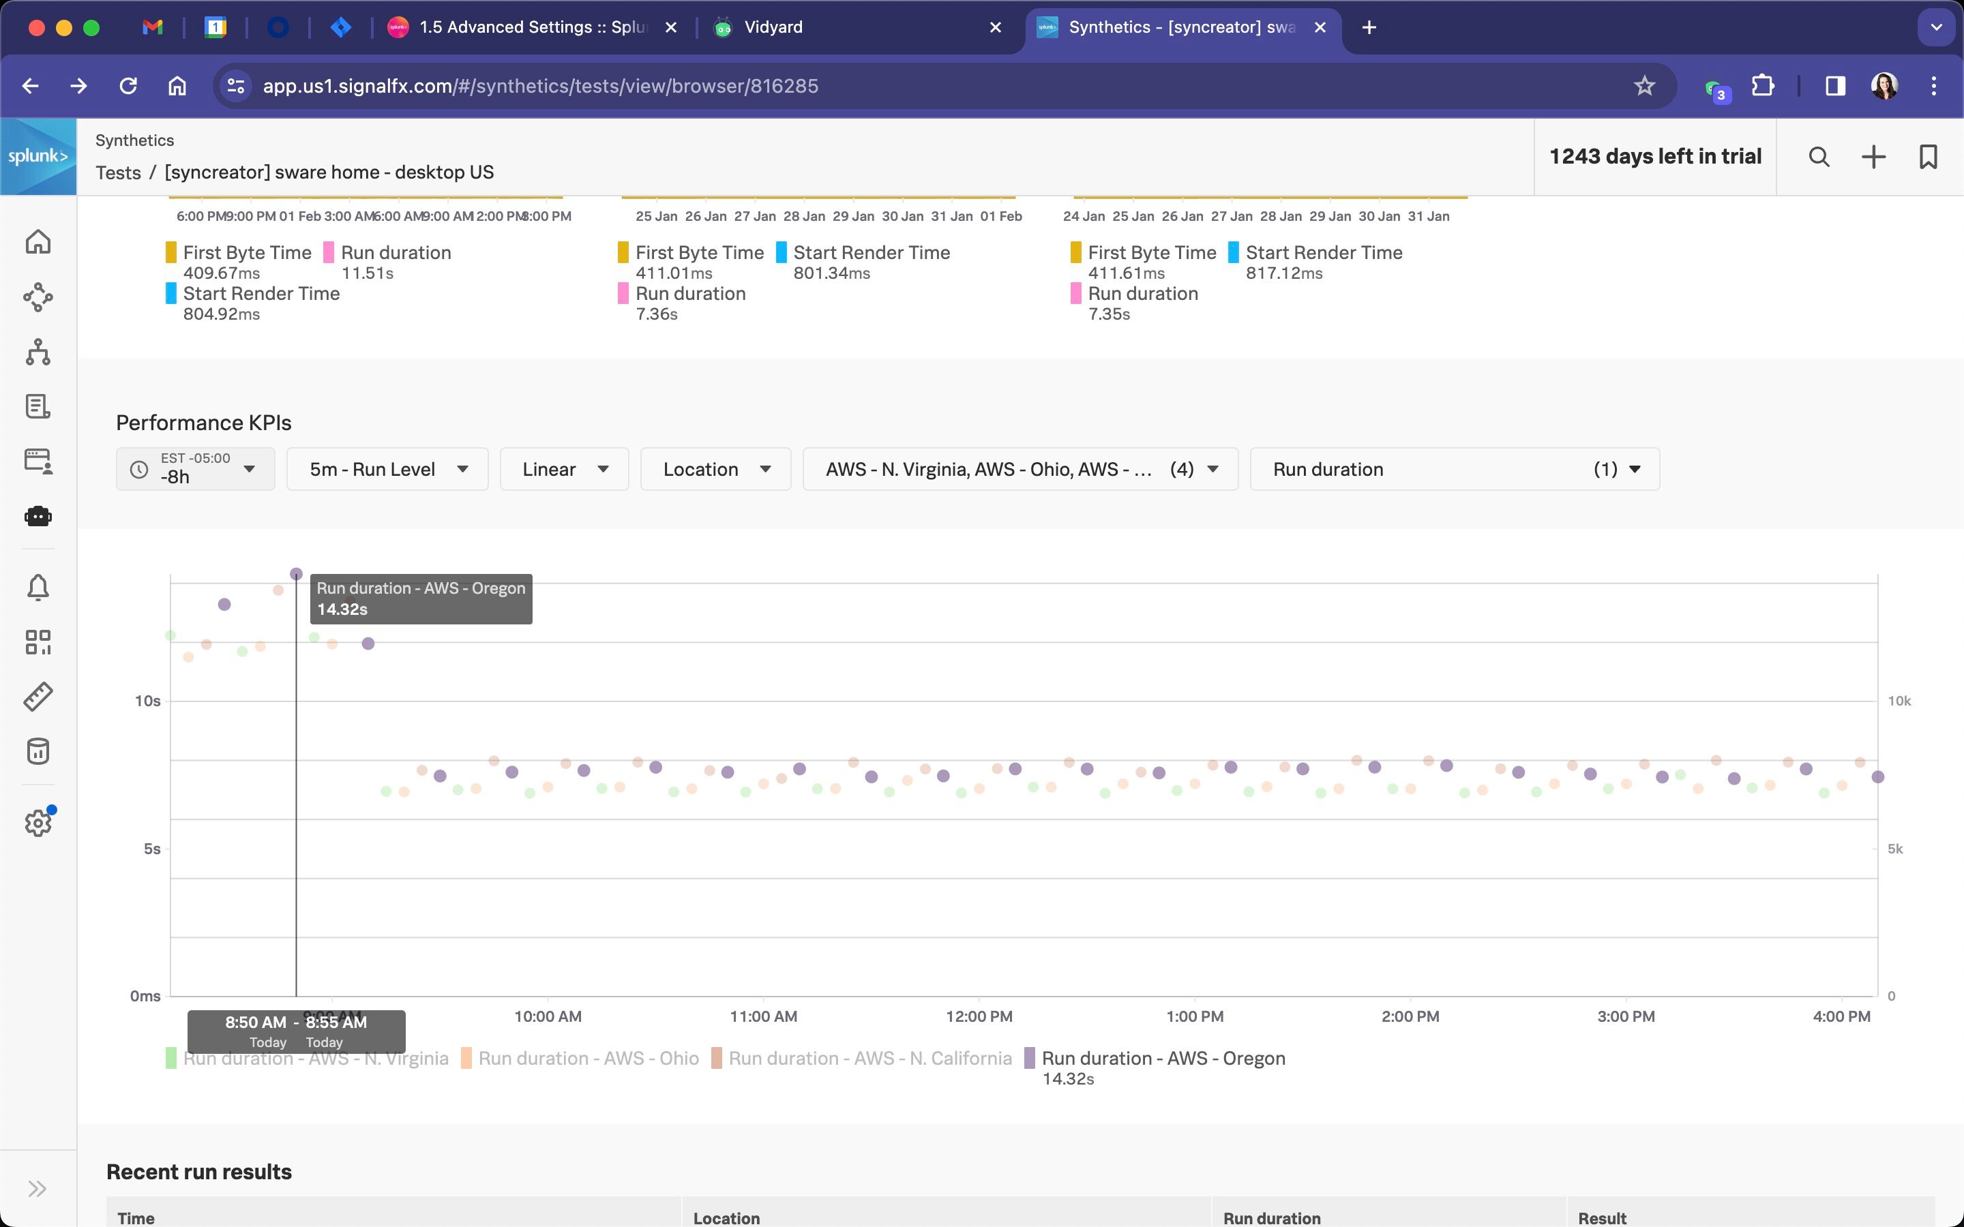Open the -8h time range dropdown
This screenshot has height=1227, width=1964.
click(x=196, y=469)
